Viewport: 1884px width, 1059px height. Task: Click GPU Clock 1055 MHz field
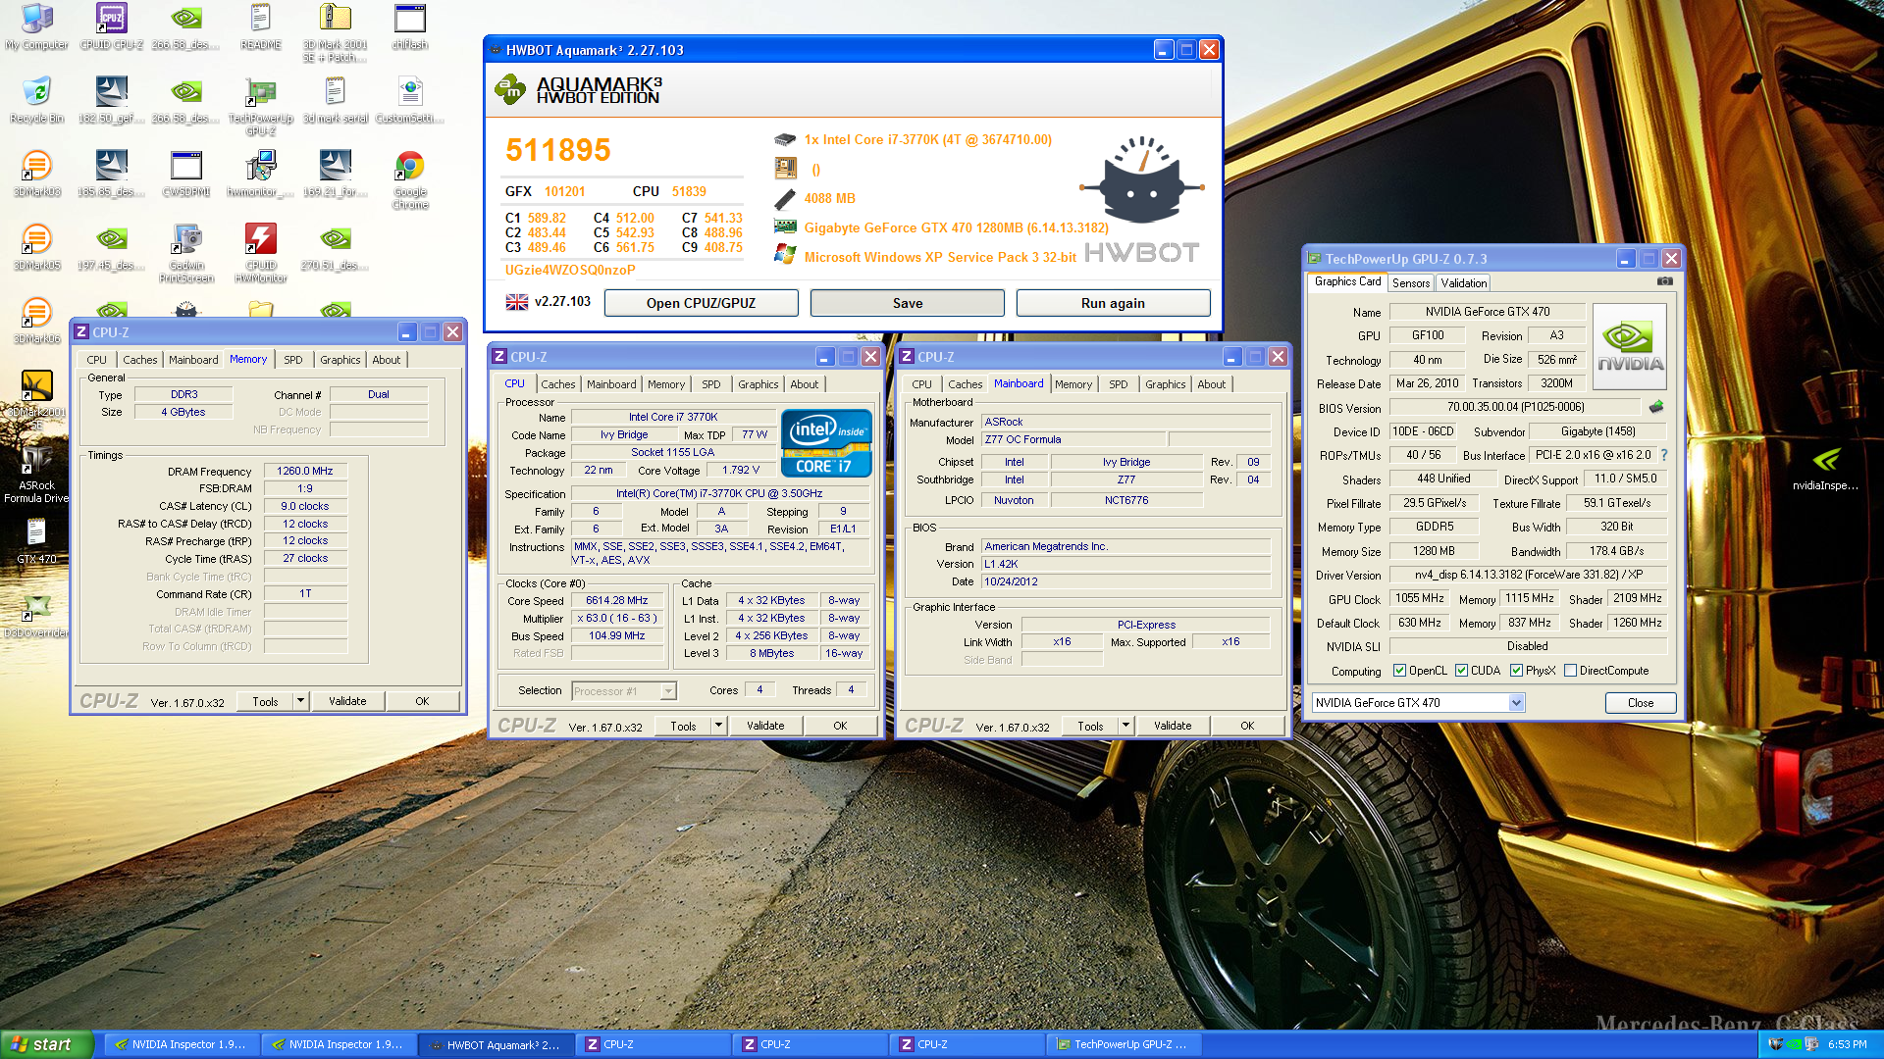[1419, 598]
